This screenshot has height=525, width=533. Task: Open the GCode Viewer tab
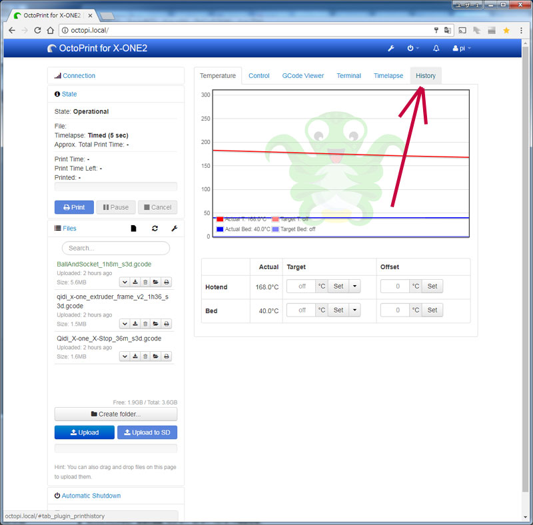(303, 76)
